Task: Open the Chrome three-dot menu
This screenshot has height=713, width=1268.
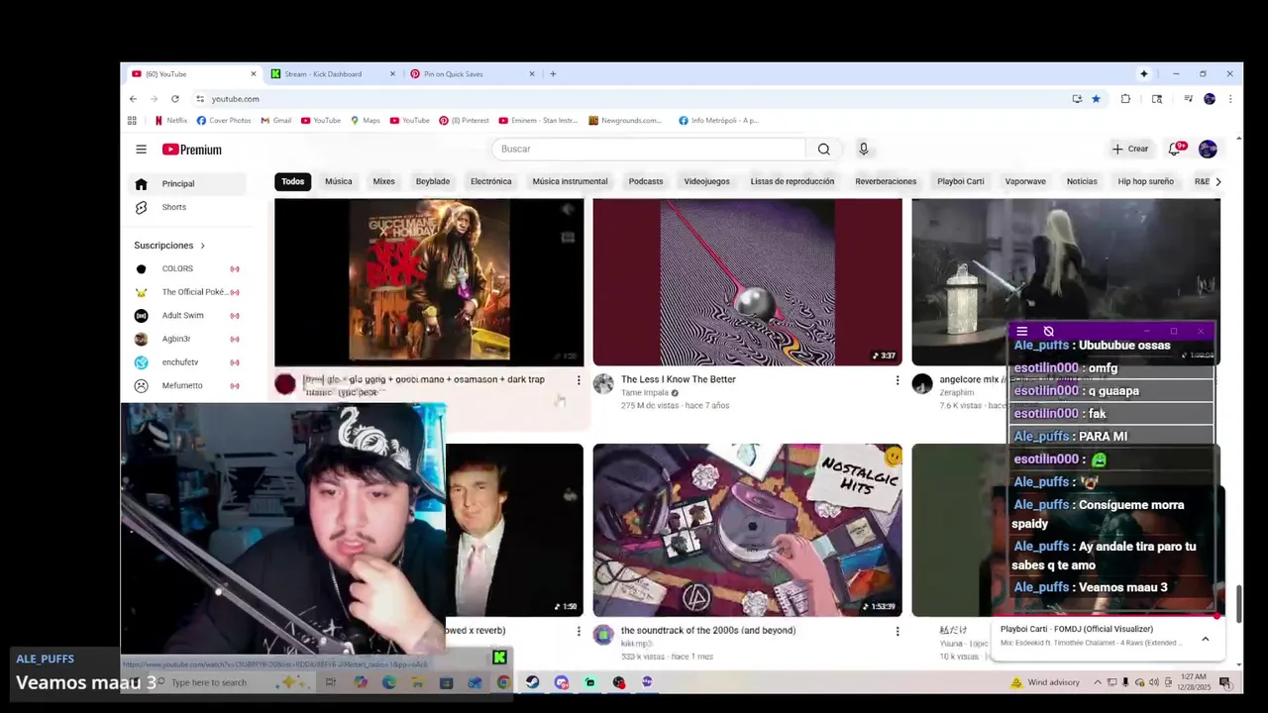Action: (x=1229, y=99)
